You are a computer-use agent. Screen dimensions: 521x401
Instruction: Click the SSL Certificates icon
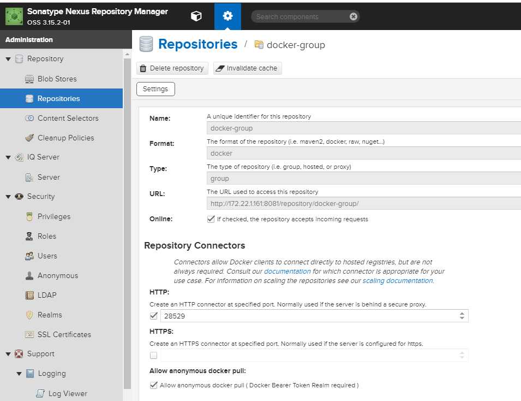coord(29,334)
